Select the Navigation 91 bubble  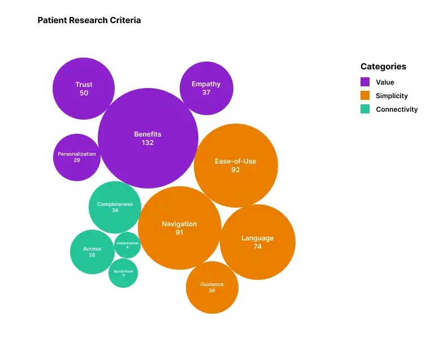[x=179, y=228]
